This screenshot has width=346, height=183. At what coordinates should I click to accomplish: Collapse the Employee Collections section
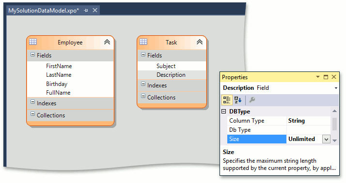[x=32, y=114]
